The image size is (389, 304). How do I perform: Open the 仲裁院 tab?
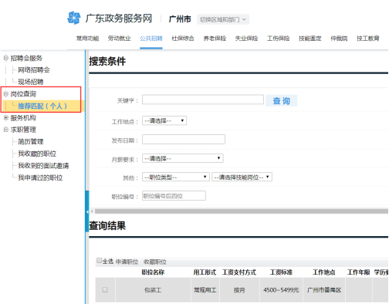pyautogui.click(x=339, y=39)
